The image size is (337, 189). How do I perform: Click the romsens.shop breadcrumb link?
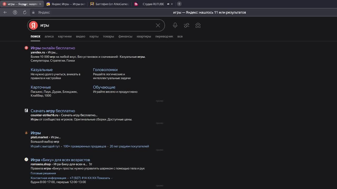pyautogui.click(x=41, y=164)
